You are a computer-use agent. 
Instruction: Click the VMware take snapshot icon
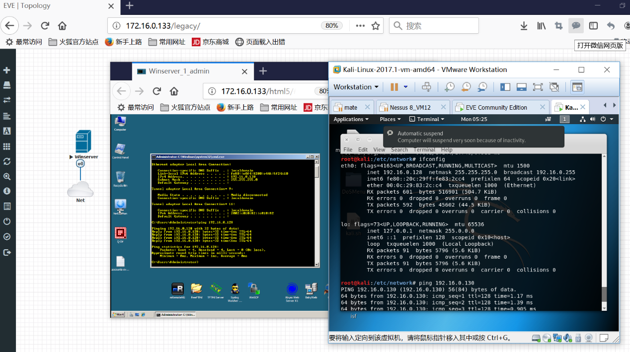click(x=450, y=87)
